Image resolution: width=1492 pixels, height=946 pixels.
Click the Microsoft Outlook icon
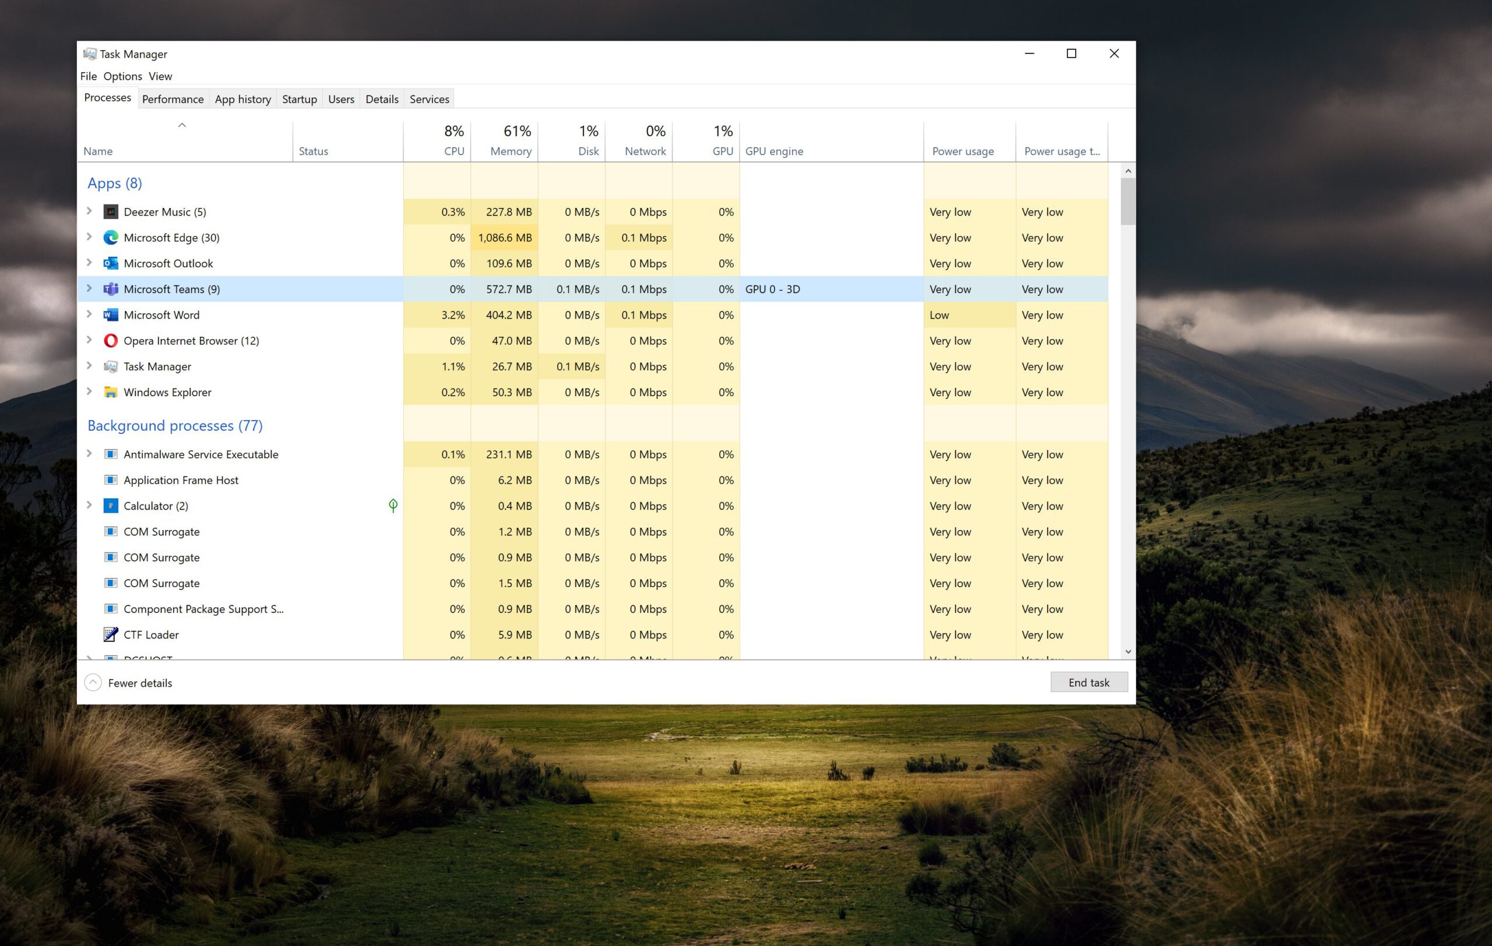[111, 263]
